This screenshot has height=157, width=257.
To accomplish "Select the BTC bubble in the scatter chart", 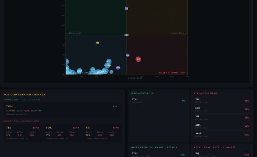I will (109, 62).
